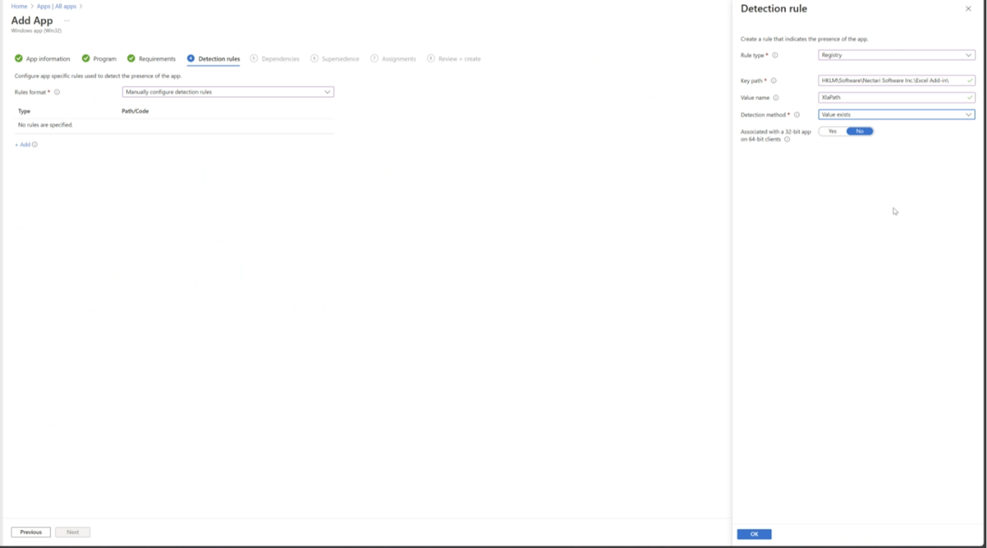Go to the App information step
The height and width of the screenshot is (548, 987).
coord(47,59)
